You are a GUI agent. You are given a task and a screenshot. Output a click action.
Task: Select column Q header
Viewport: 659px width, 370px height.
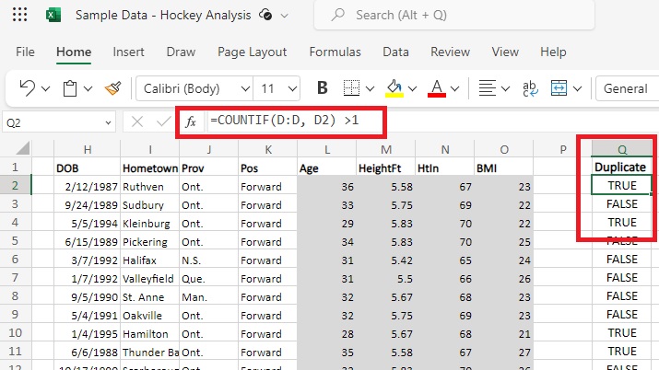[621, 149]
